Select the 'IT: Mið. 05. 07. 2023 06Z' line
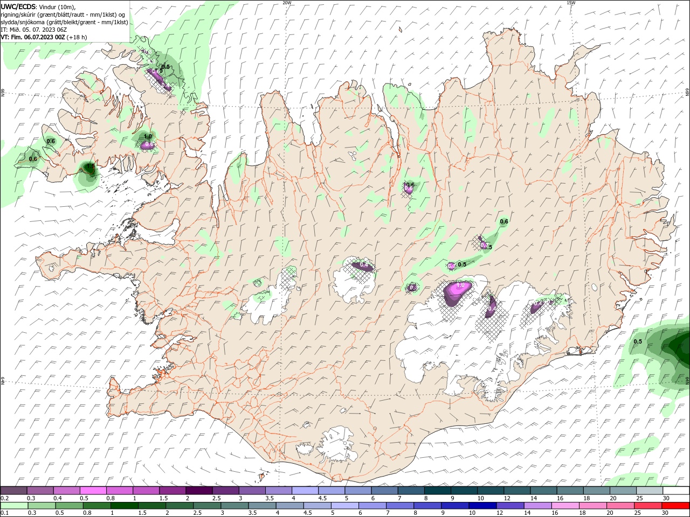The height and width of the screenshot is (517, 690). [x=34, y=30]
